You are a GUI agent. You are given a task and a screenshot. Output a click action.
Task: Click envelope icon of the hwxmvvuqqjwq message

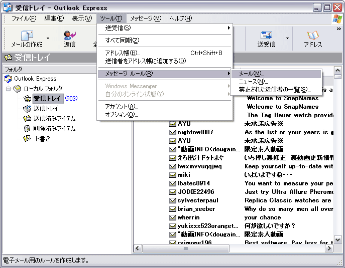click(173, 166)
